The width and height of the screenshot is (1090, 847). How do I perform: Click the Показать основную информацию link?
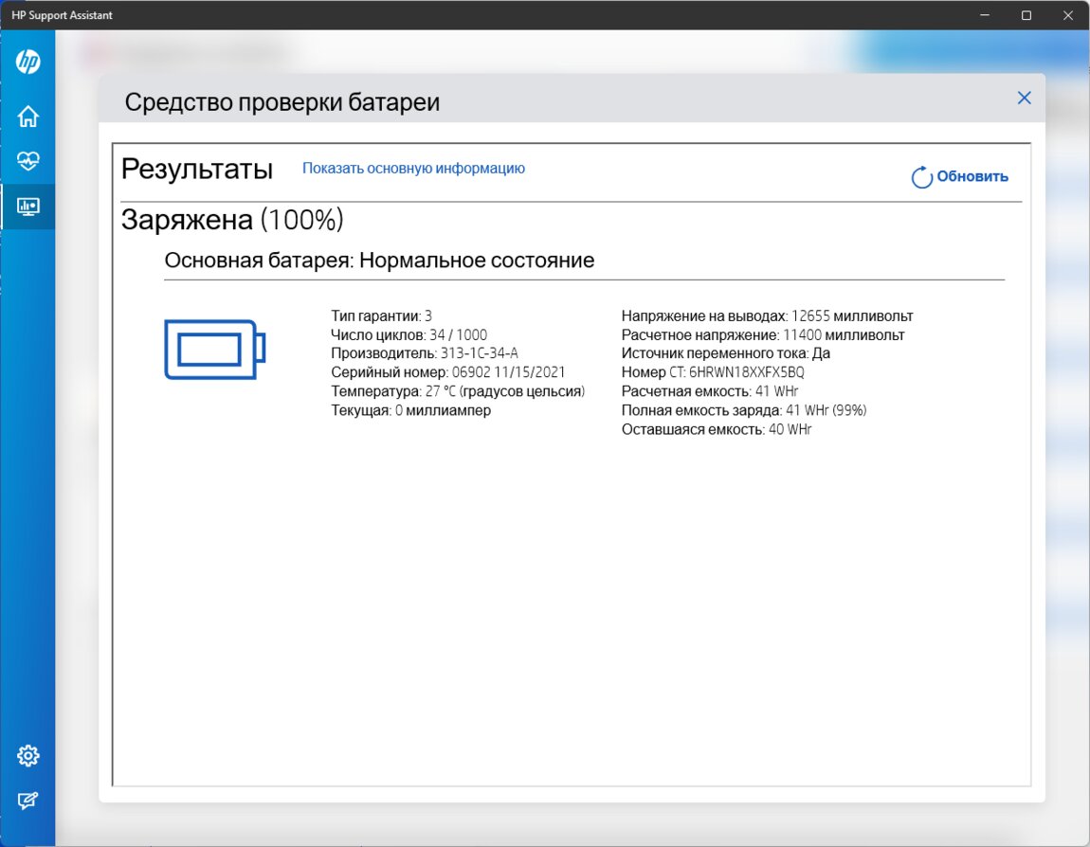point(413,169)
